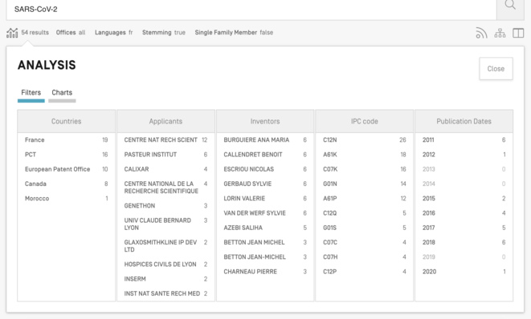Open the analysis chart icon beside results
This screenshot has width=531, height=319.
12,33
